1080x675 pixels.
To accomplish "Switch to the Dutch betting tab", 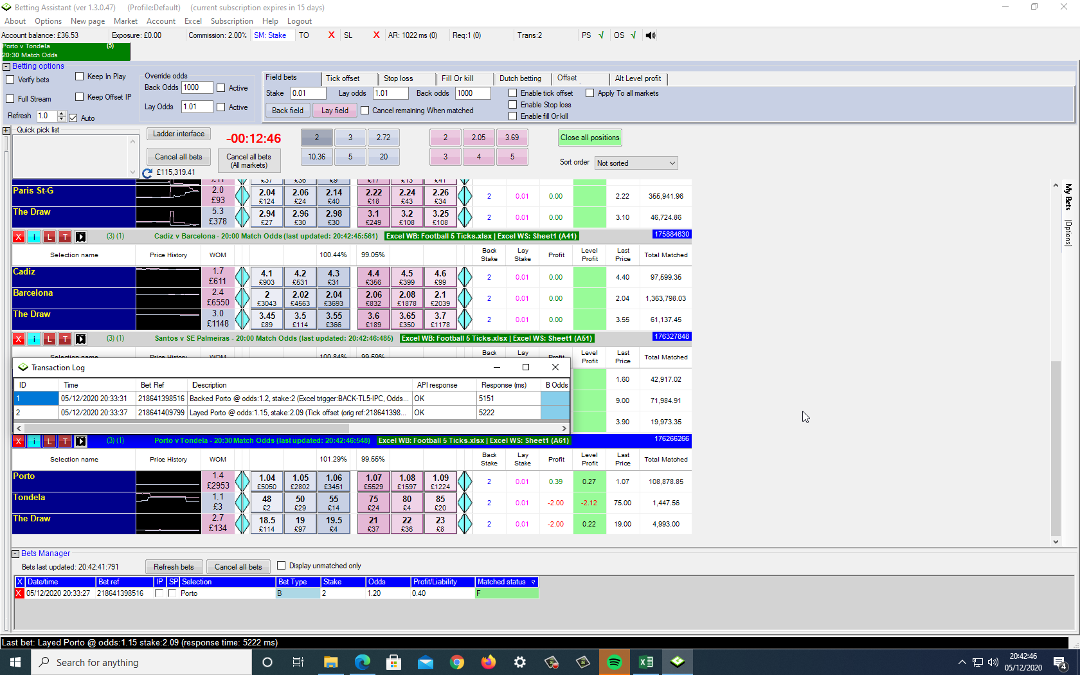I will [x=521, y=78].
